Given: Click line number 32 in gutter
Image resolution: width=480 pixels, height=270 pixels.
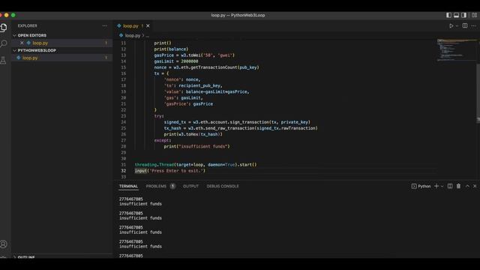Looking at the screenshot, I should pos(123,171).
